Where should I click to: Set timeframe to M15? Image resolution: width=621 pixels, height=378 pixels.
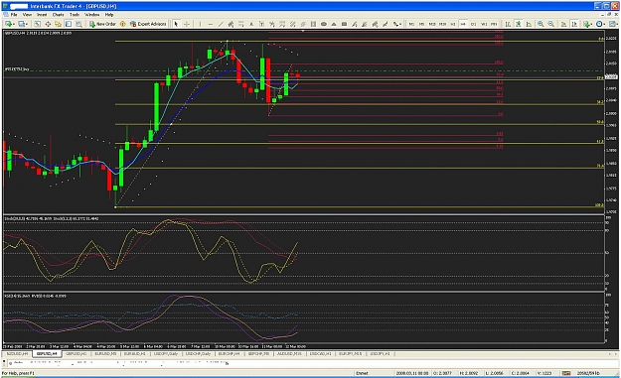point(432,24)
